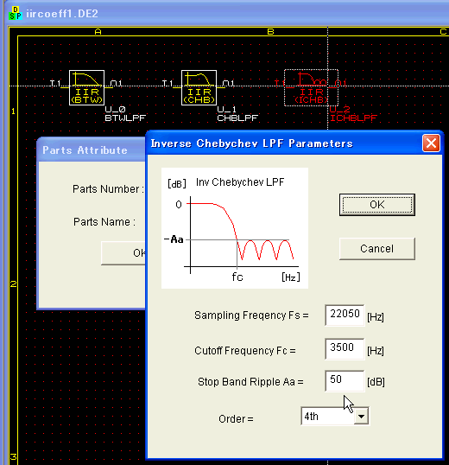Image resolution: width=449 pixels, height=465 pixels.
Task: Click the Parts Attribute dialog title bar
Action: point(92,150)
